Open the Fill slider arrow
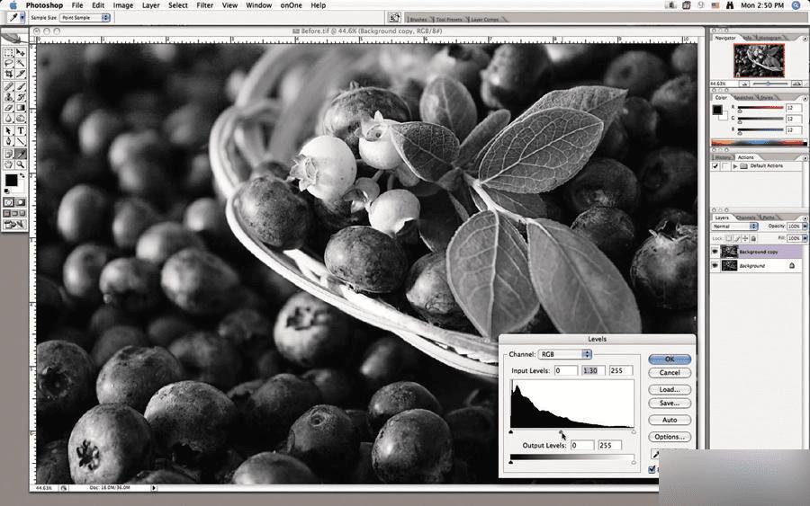The height and width of the screenshot is (506, 810). (805, 238)
